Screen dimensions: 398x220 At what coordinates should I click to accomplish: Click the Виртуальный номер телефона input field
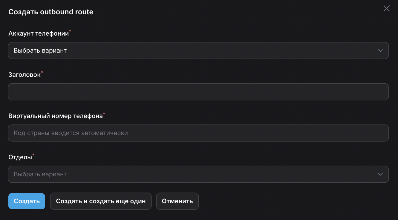[198, 133]
